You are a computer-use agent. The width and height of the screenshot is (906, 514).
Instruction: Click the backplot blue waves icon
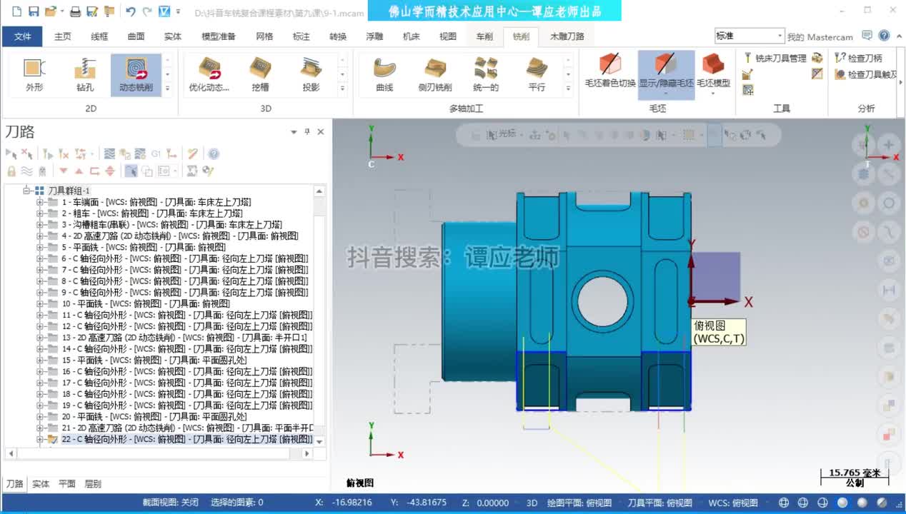(109, 153)
